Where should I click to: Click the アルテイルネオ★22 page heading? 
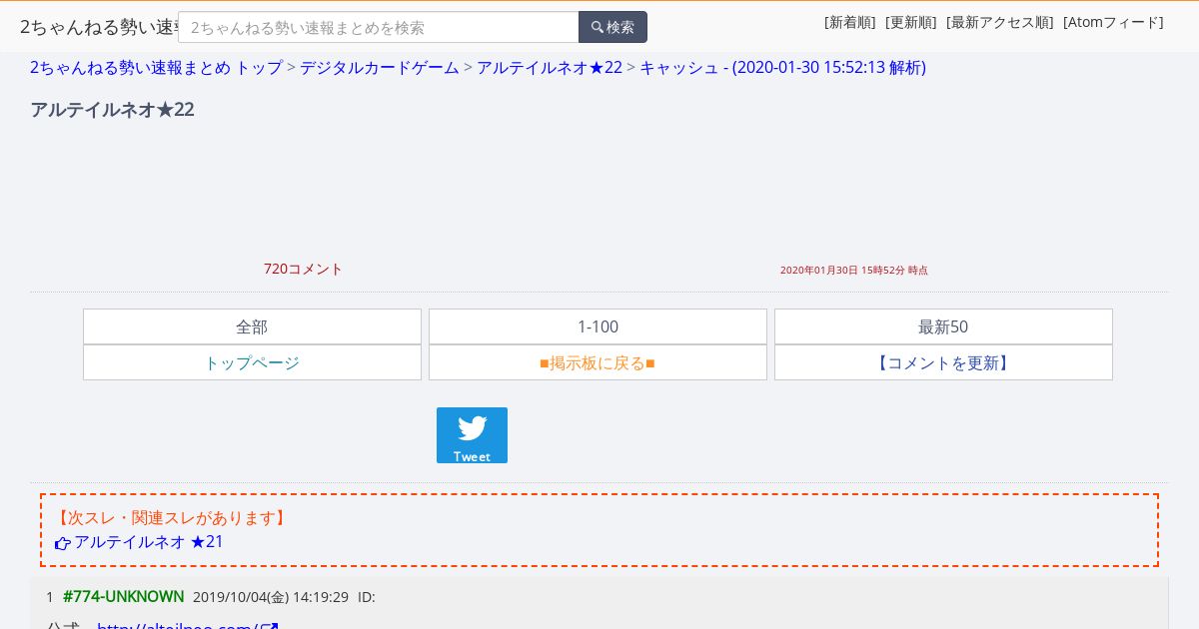(x=112, y=110)
